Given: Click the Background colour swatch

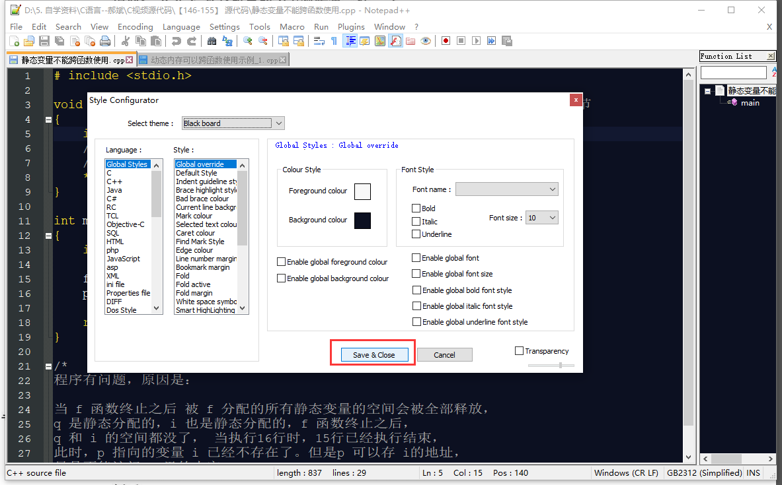Looking at the screenshot, I should [x=362, y=220].
